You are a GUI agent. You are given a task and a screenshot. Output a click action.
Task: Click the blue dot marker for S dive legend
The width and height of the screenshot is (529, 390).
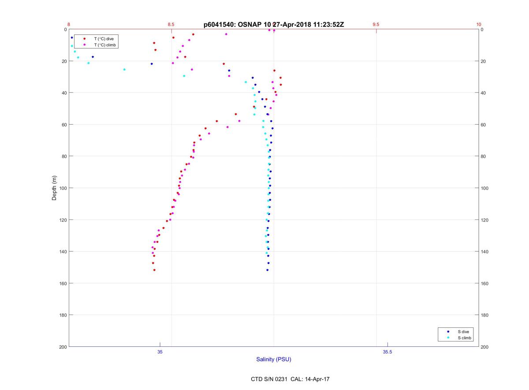point(448,331)
